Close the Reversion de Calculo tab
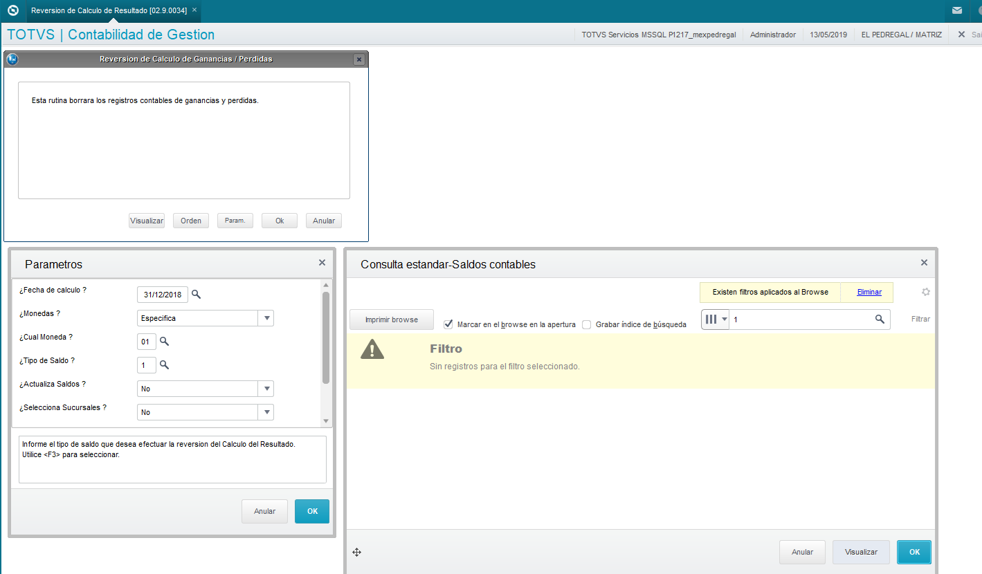The height and width of the screenshot is (574, 982). pos(194,10)
